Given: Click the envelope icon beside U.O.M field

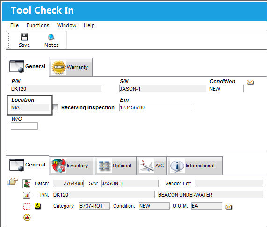Looking at the screenshot, I should pos(229,207).
